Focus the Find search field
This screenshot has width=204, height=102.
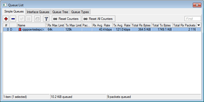(193, 19)
